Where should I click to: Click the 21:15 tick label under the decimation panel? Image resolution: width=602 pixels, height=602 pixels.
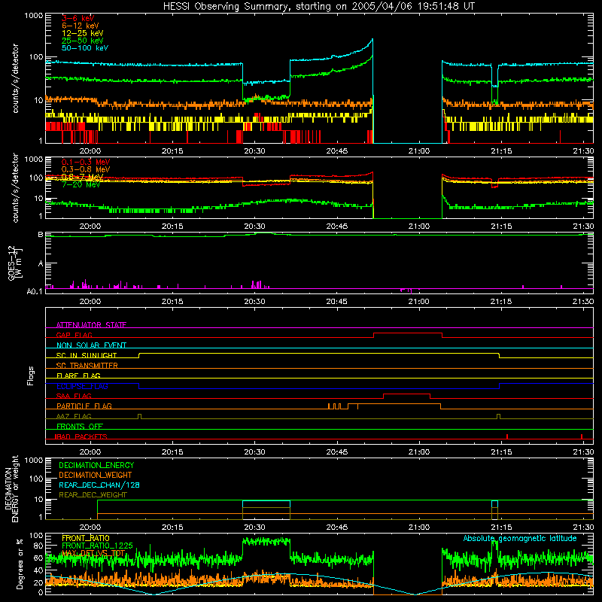click(x=501, y=528)
